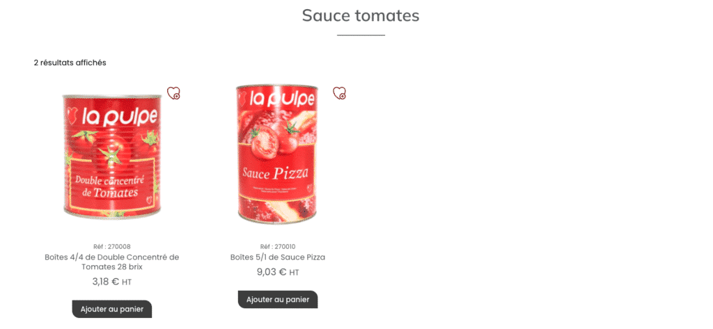The image size is (713, 329).
Task: Open the Sauce Pizza can image
Action: click(278, 154)
